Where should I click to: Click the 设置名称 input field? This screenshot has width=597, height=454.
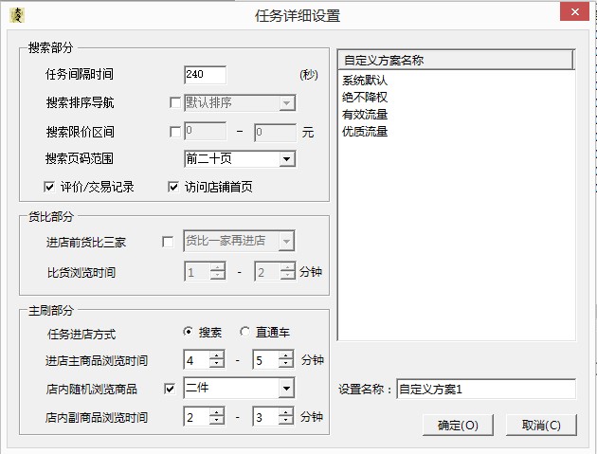click(x=486, y=389)
